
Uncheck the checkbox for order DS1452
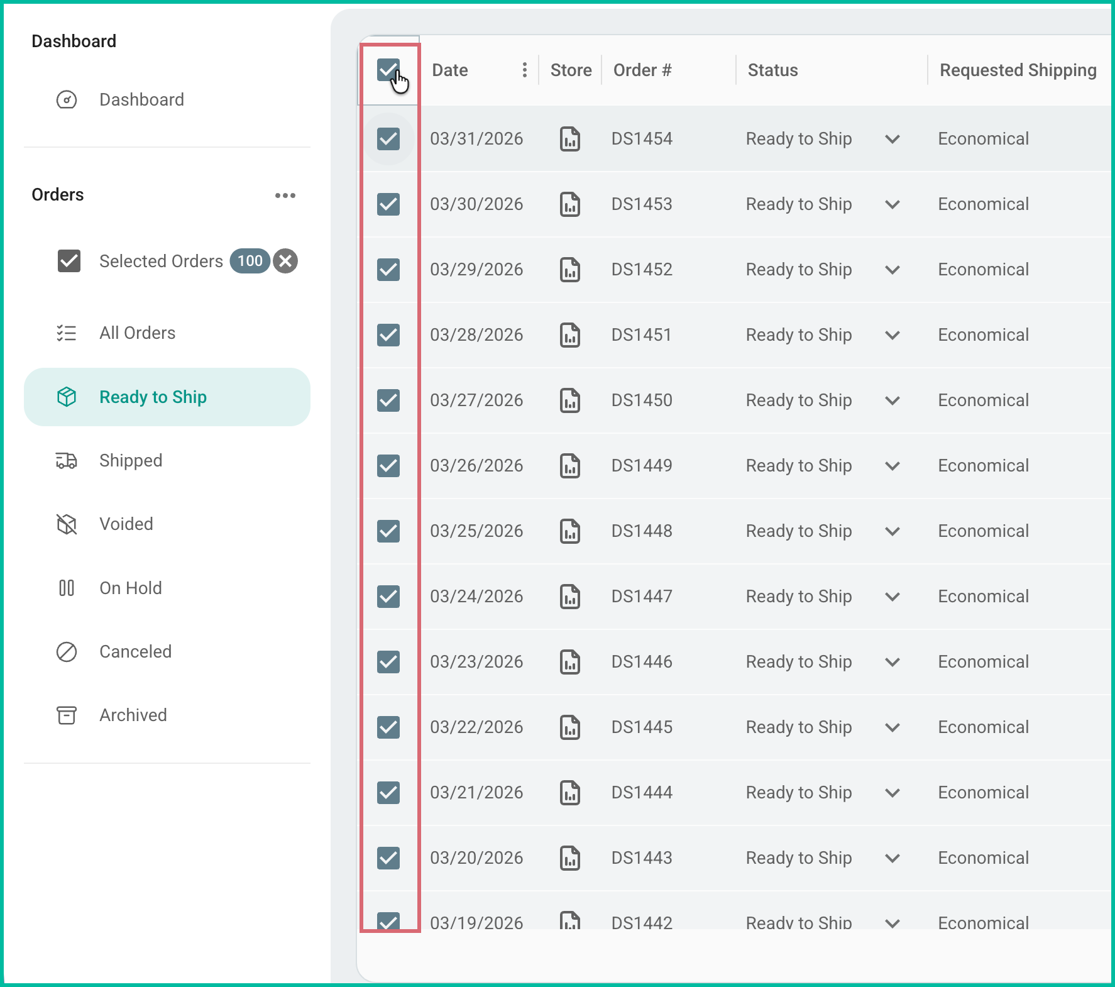[388, 269]
